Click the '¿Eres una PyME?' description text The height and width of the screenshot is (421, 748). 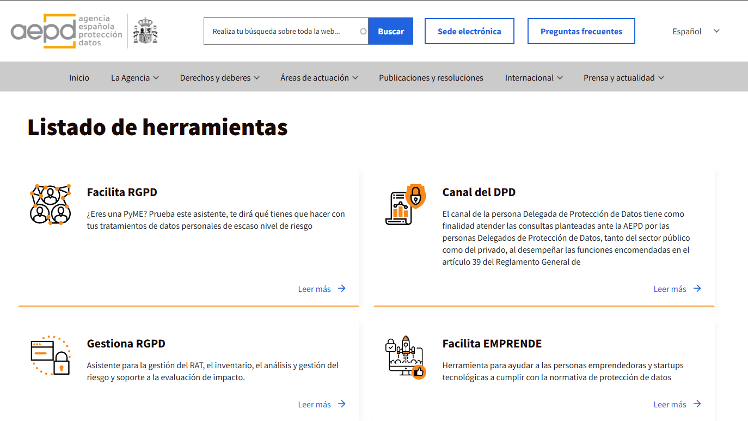click(216, 220)
